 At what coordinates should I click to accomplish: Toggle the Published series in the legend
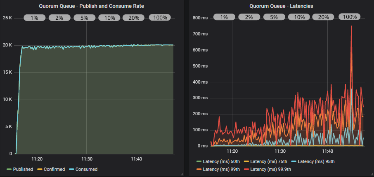pos(23,169)
